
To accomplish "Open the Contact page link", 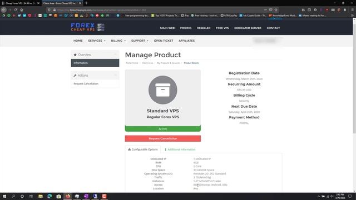I will tap(273, 28).
